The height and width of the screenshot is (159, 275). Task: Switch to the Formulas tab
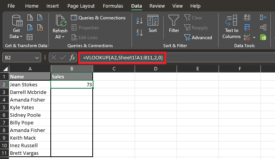coord(113,6)
